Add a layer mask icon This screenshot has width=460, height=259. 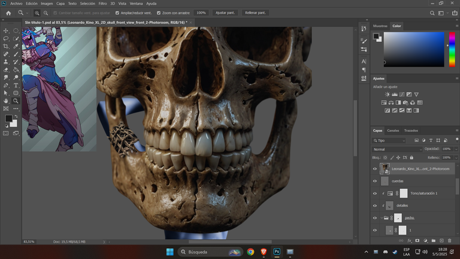coord(417,240)
